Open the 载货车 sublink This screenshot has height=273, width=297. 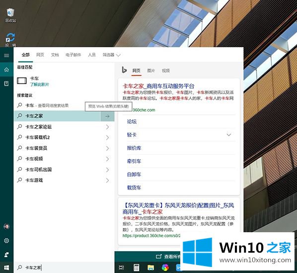134,187
